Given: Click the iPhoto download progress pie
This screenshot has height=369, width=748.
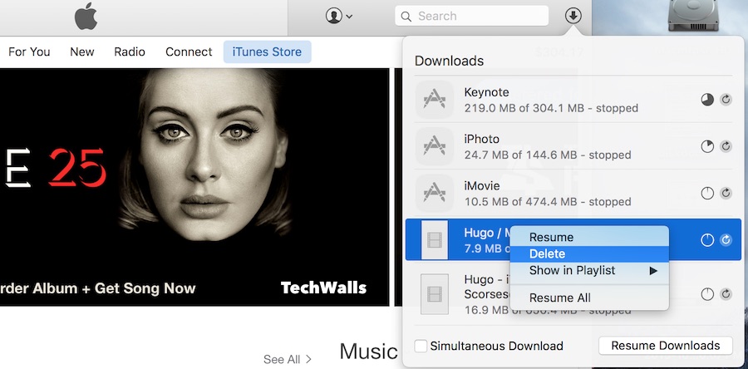Looking at the screenshot, I should pos(707,146).
